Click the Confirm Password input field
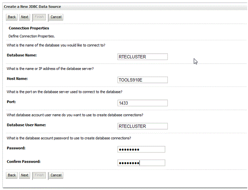Screen dimensions: 248x190 [x=141, y=163]
